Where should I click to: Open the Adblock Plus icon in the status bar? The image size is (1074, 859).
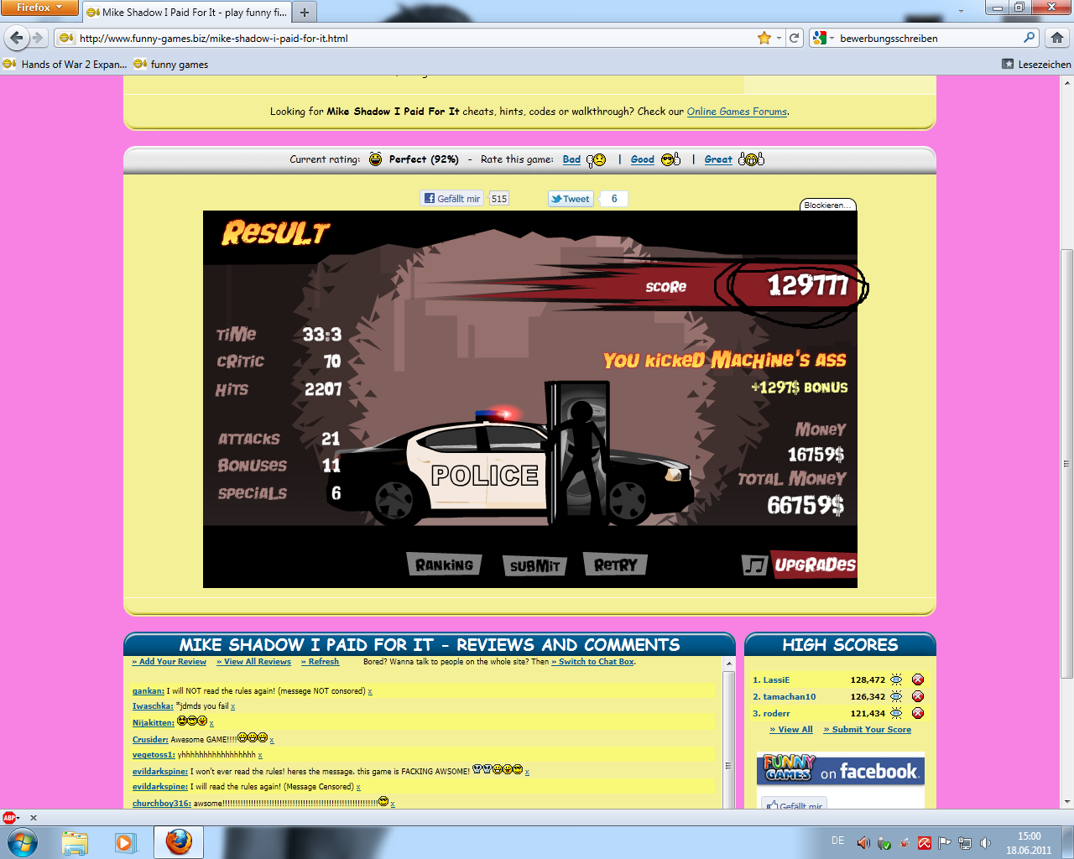pos(9,817)
